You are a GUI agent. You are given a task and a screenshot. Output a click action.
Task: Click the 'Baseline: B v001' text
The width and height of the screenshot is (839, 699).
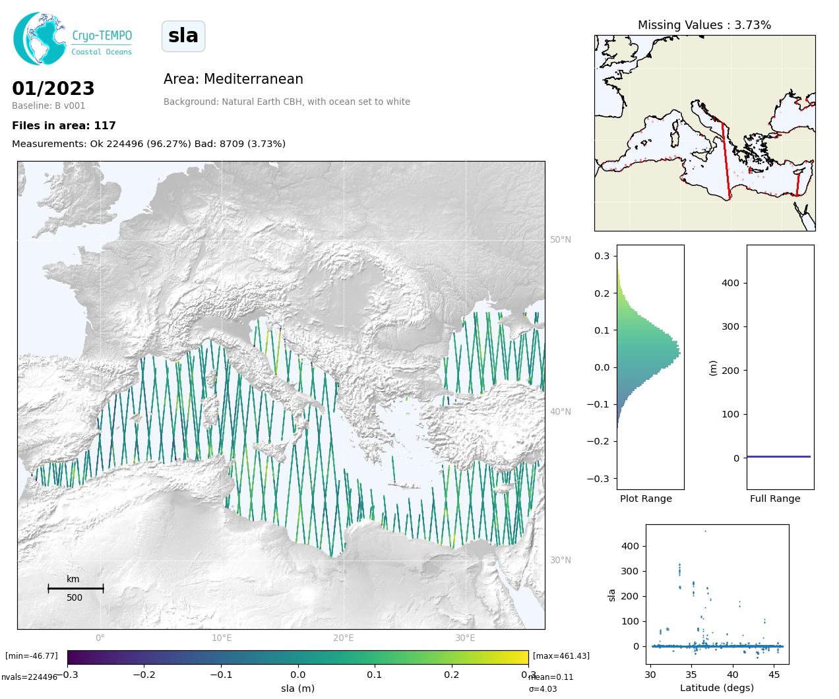click(x=49, y=106)
